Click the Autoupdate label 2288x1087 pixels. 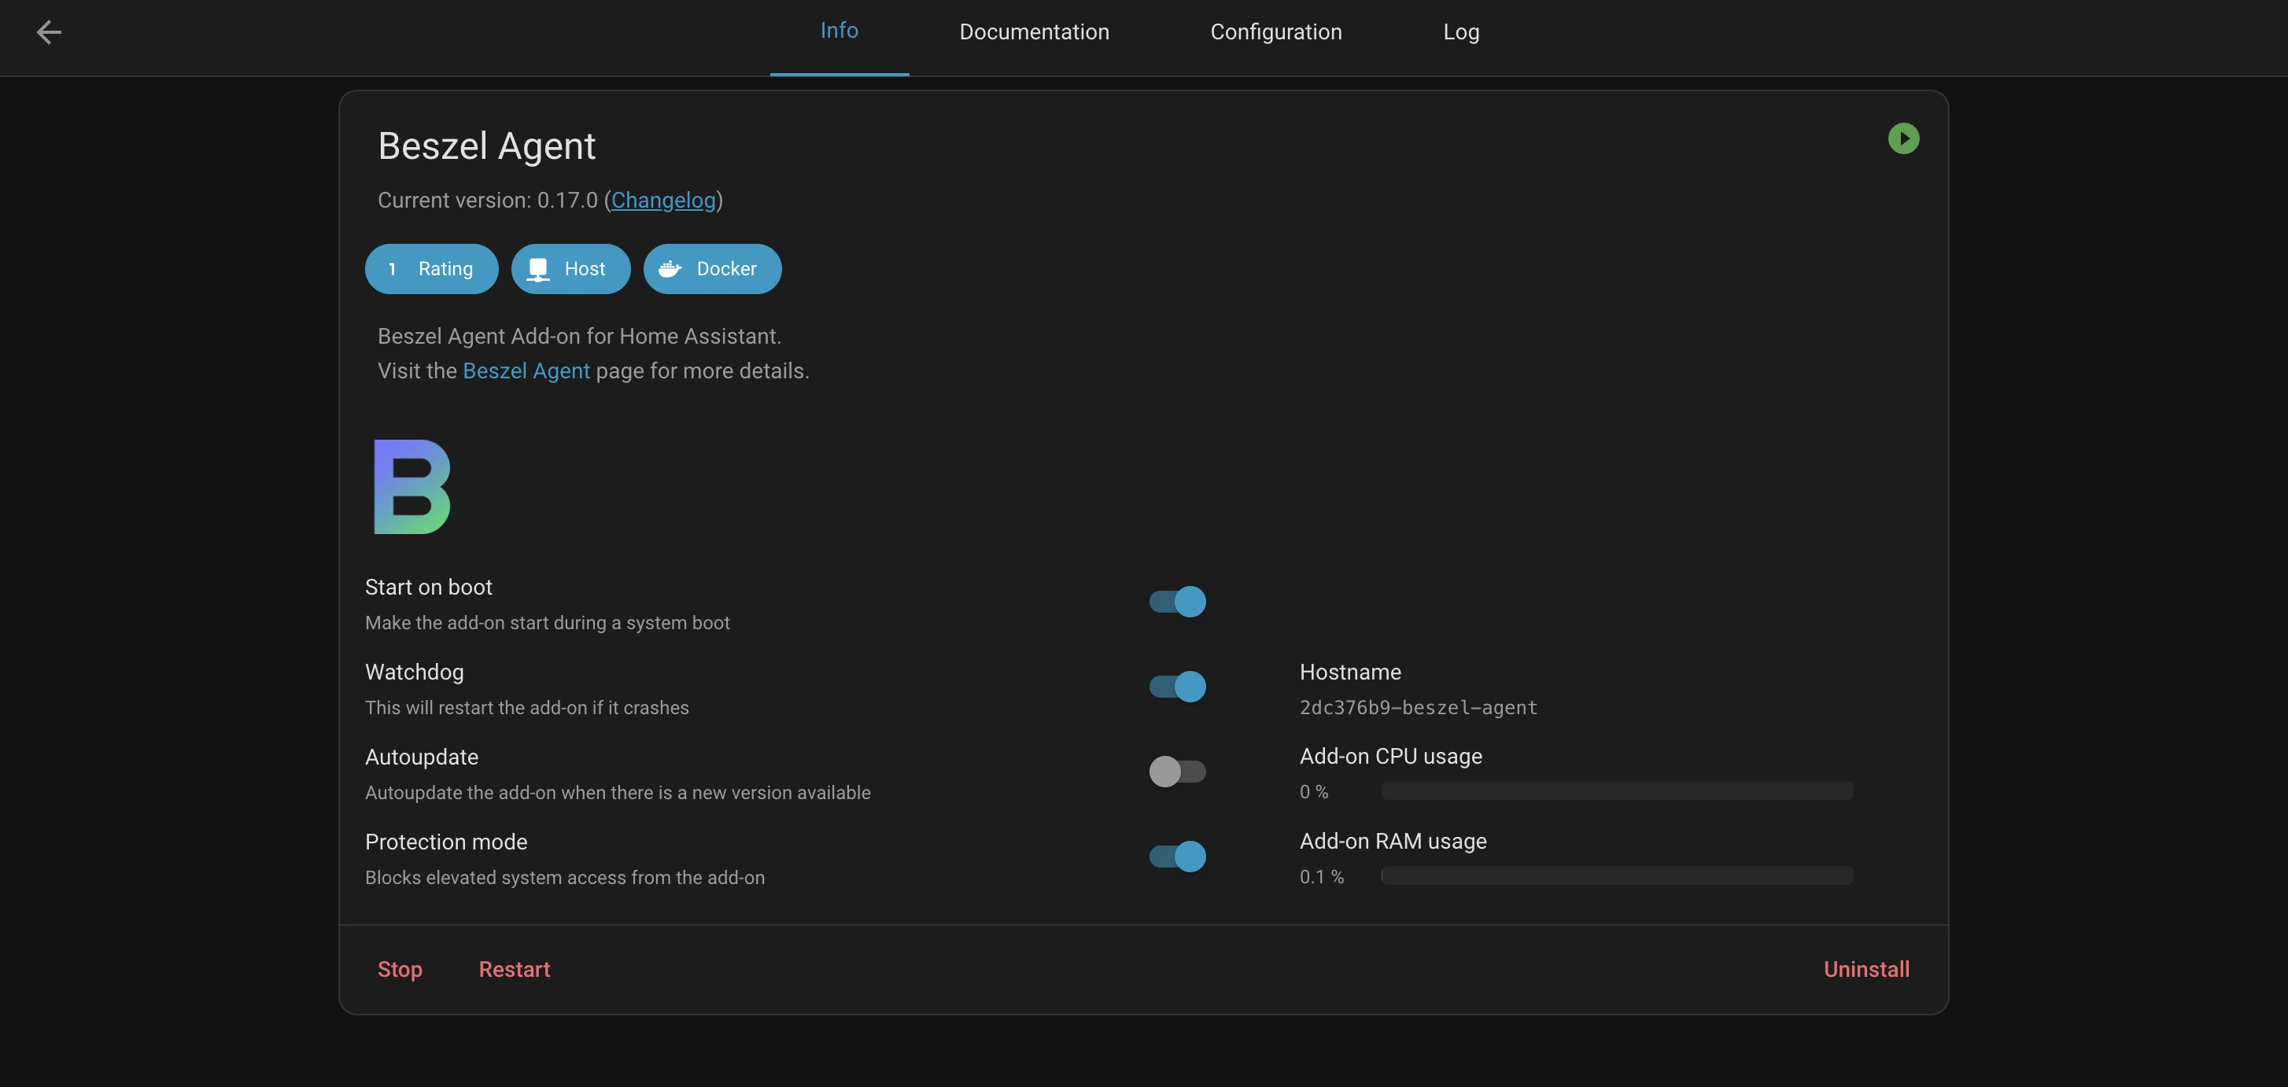click(x=421, y=757)
